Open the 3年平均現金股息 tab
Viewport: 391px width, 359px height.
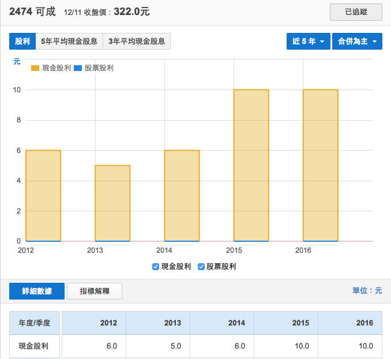tap(137, 42)
